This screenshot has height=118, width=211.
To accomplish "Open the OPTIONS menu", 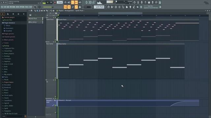I will click(x=22, y=7).
